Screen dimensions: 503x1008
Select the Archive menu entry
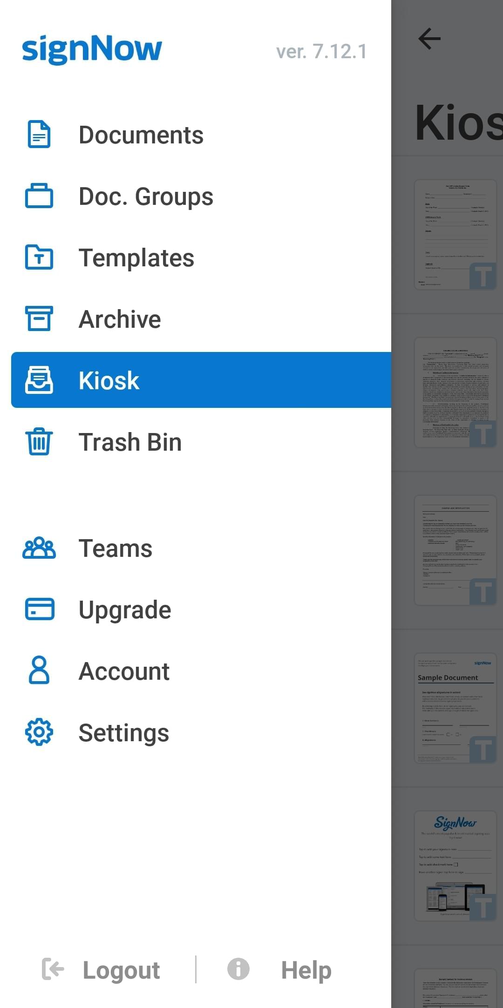(120, 319)
